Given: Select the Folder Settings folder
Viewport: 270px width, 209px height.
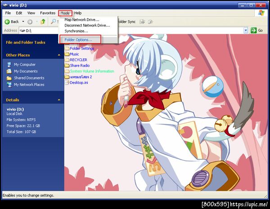Looking at the screenshot, I should 80,49.
